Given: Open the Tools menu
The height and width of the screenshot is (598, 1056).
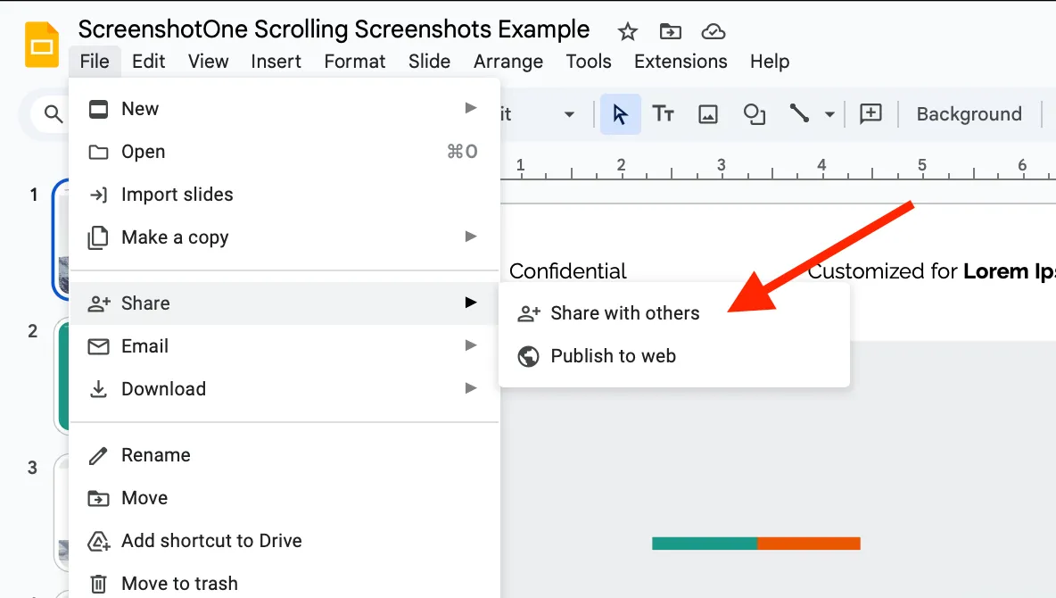Looking at the screenshot, I should coord(588,61).
